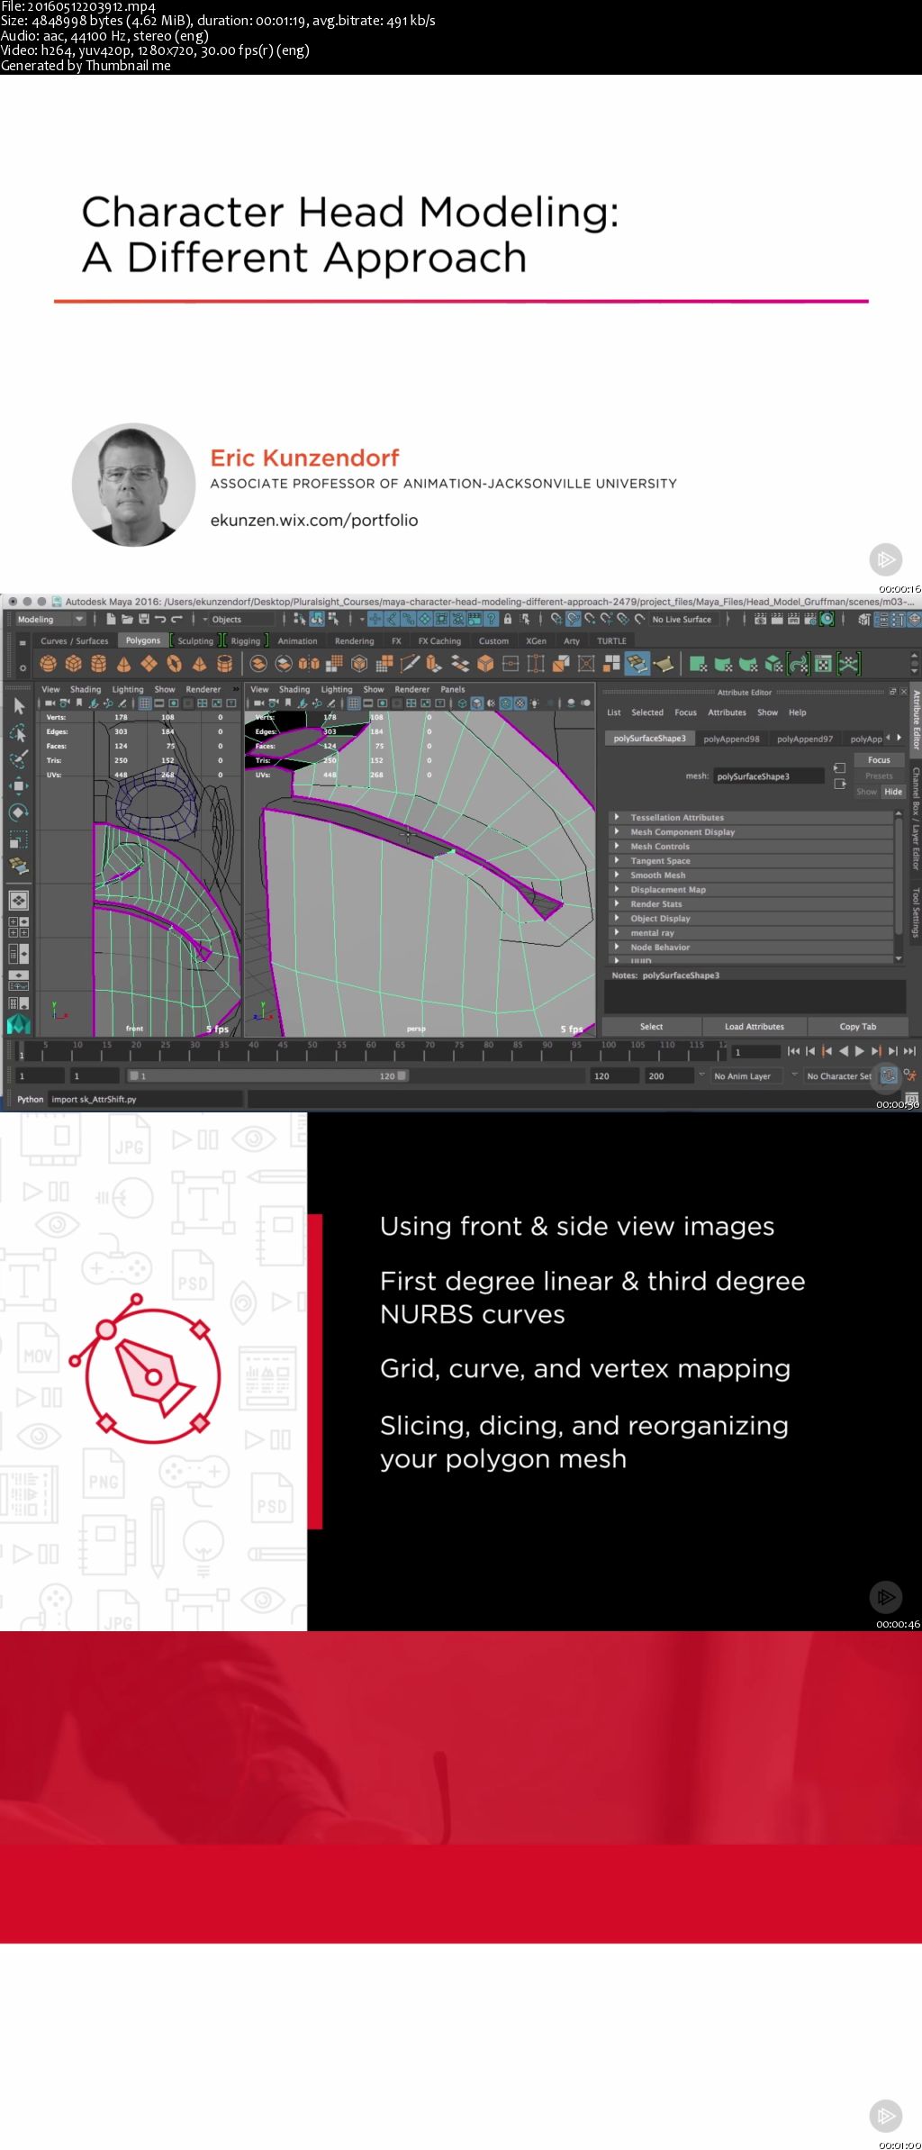
Task: Create a polygon sphere from the shelf
Action: click(49, 664)
